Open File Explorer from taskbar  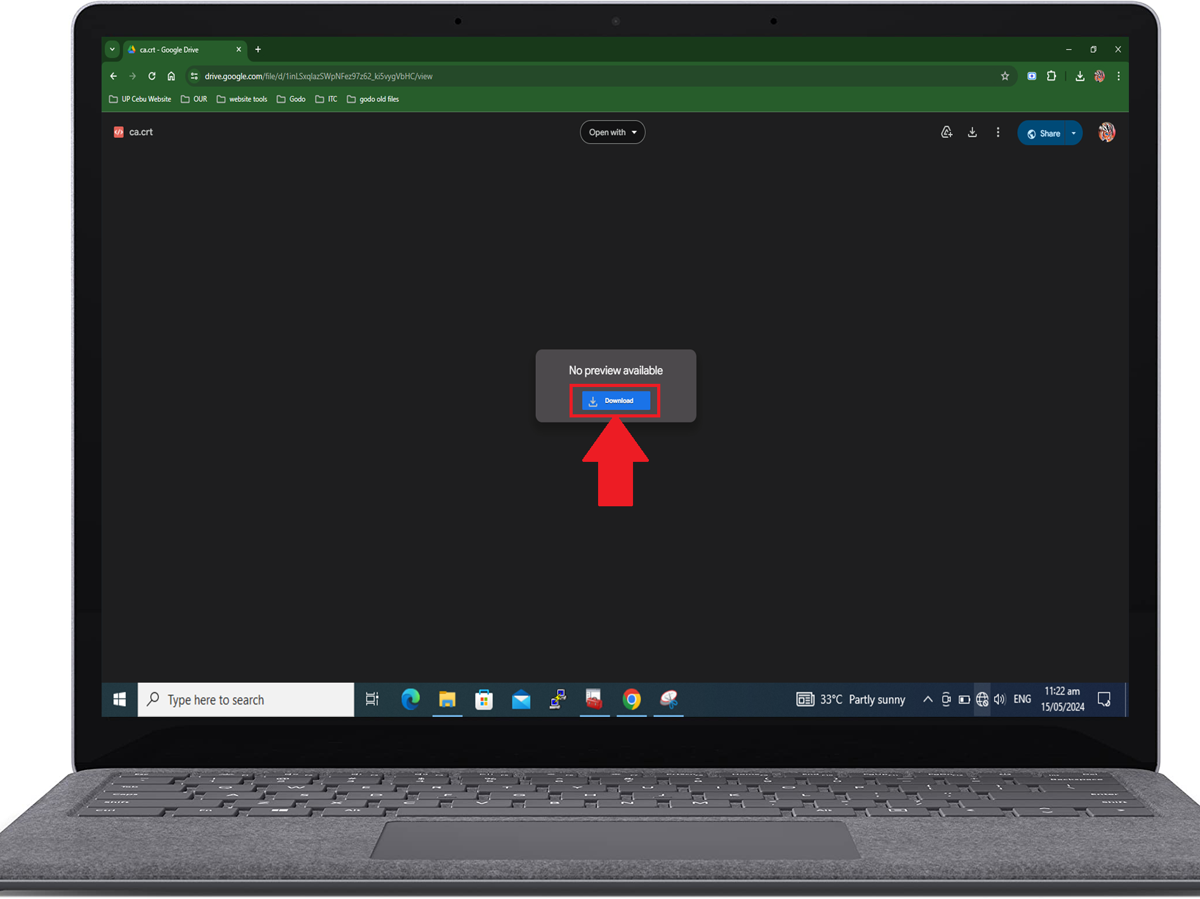pos(447,699)
